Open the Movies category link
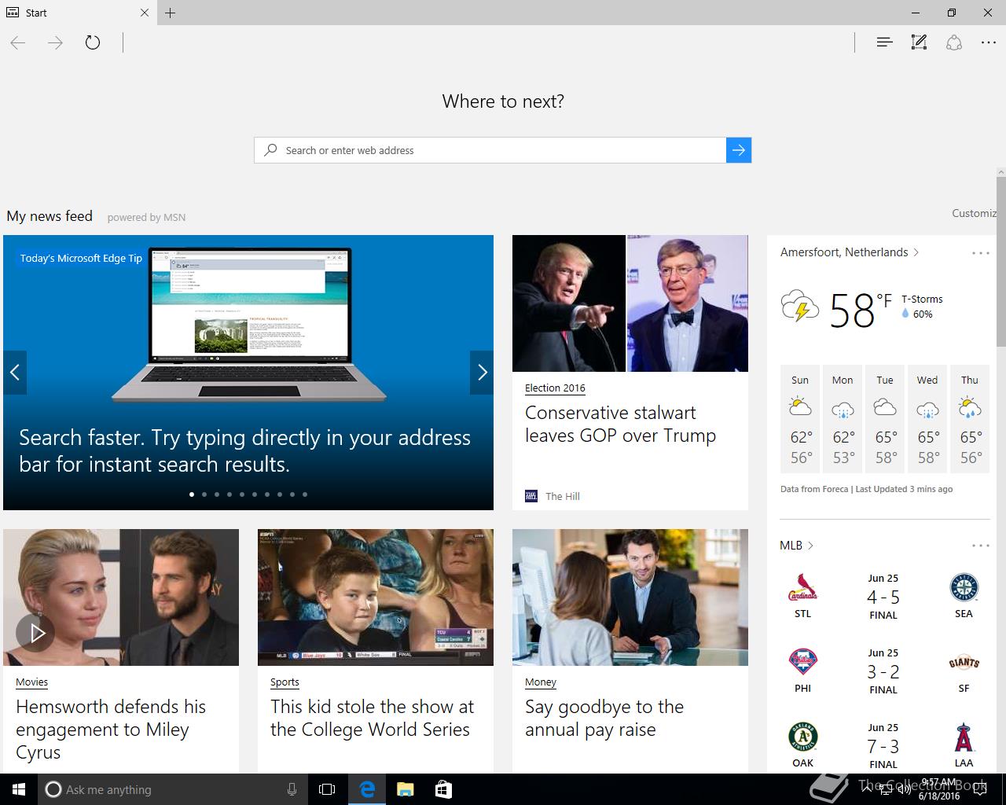 tap(31, 682)
